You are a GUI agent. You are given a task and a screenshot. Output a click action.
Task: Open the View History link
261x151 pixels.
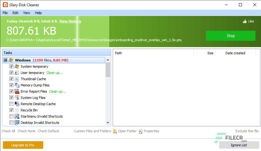(x=70, y=21)
